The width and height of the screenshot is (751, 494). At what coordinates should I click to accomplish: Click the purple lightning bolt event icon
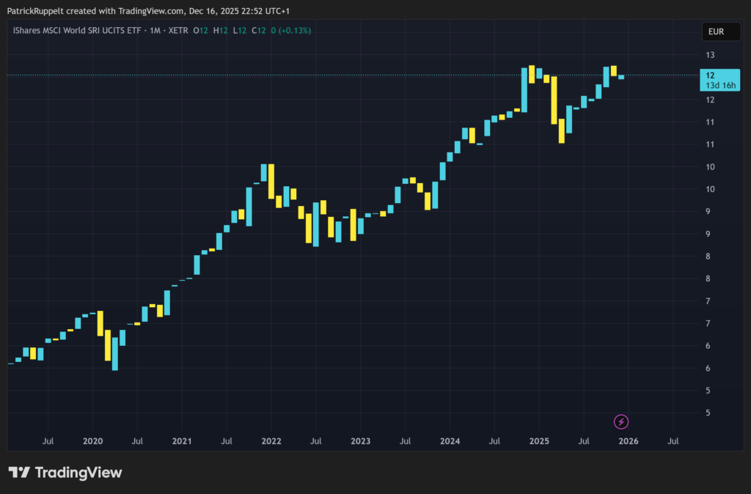[x=621, y=421]
